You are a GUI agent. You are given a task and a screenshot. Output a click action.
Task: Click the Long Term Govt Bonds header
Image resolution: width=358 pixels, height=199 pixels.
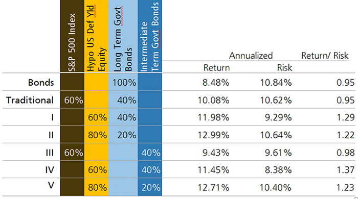123,39
